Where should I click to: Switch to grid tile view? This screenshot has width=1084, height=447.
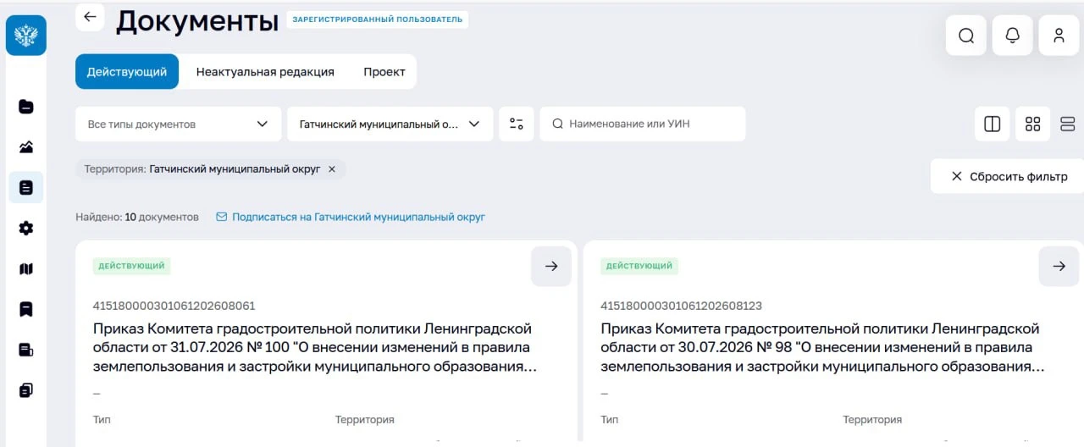point(1032,124)
